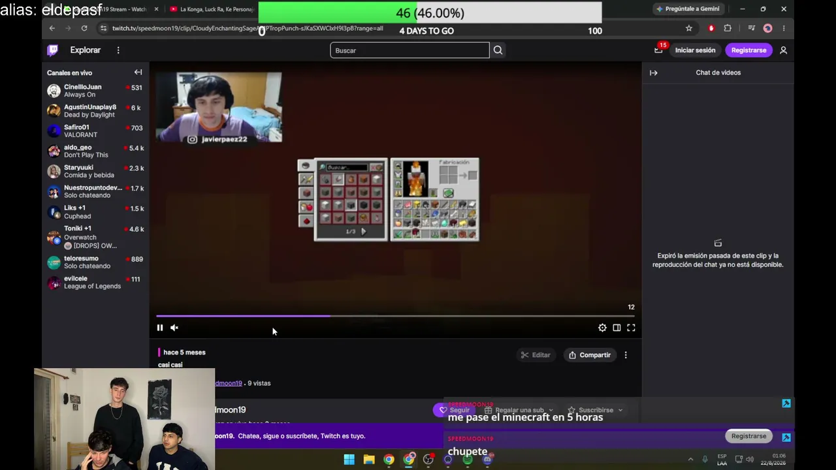Click the magnifier search button
Image resolution: width=836 pixels, height=470 pixels.
(498, 50)
